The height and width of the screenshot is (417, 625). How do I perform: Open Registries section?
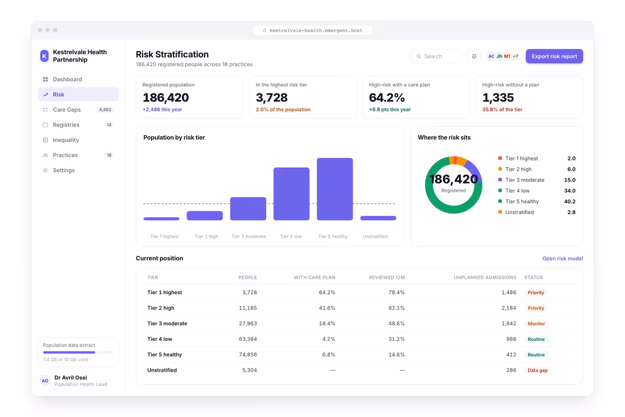[78, 125]
